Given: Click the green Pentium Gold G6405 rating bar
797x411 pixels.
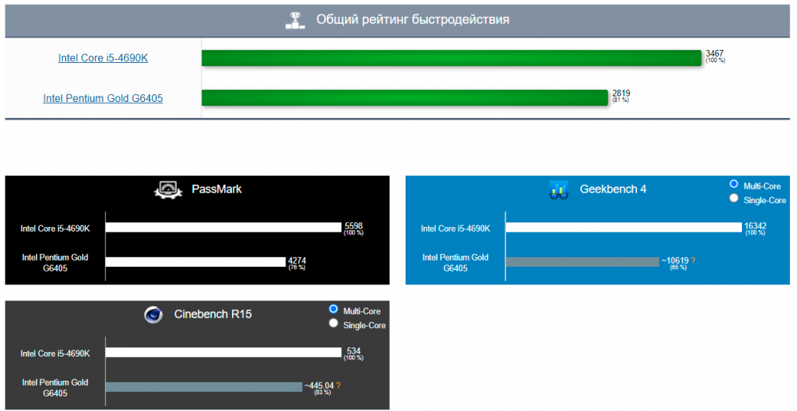Looking at the screenshot, I should point(405,98).
